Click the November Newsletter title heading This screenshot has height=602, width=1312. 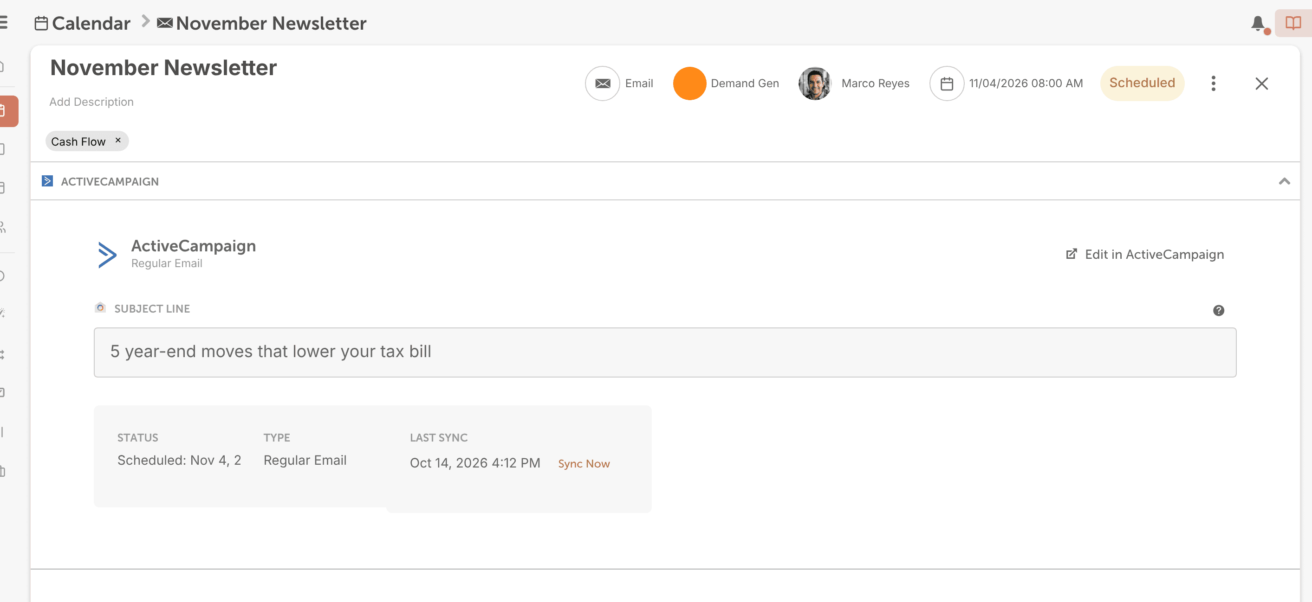pos(163,68)
